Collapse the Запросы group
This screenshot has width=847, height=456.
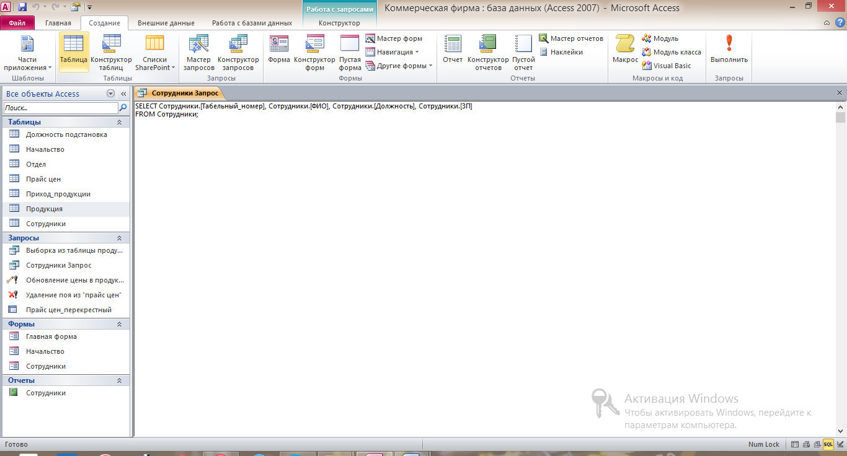(119, 238)
